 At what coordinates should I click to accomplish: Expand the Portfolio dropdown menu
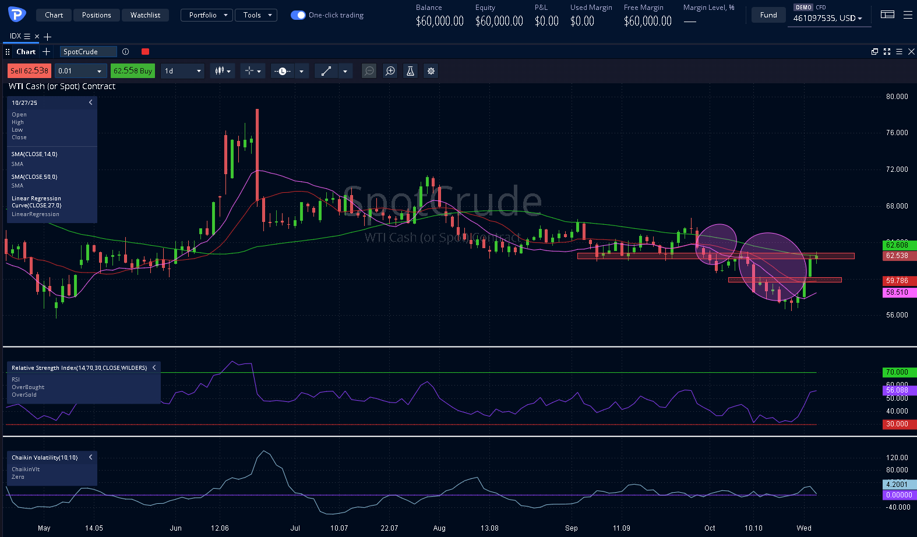[207, 15]
